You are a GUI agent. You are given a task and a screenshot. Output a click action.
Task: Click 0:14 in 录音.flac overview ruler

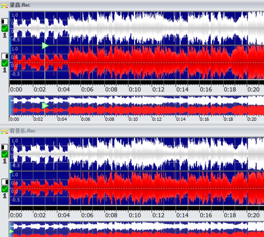(x=181, y=119)
